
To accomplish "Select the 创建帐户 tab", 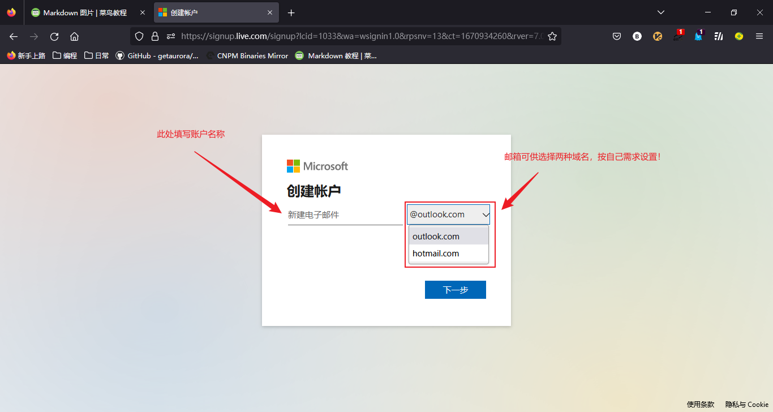I will (216, 12).
